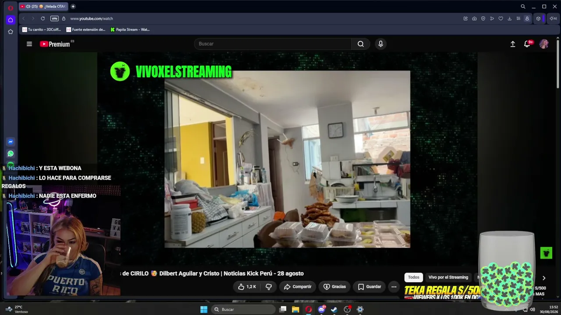Select the 'Vivo por el Streaming' chip
The width and height of the screenshot is (561, 315).
click(x=448, y=277)
